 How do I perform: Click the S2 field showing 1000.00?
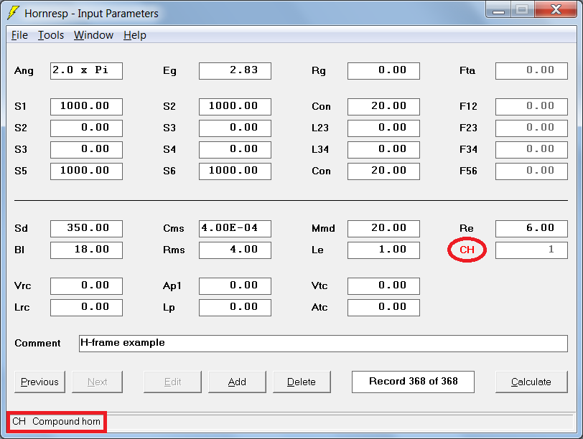click(235, 107)
